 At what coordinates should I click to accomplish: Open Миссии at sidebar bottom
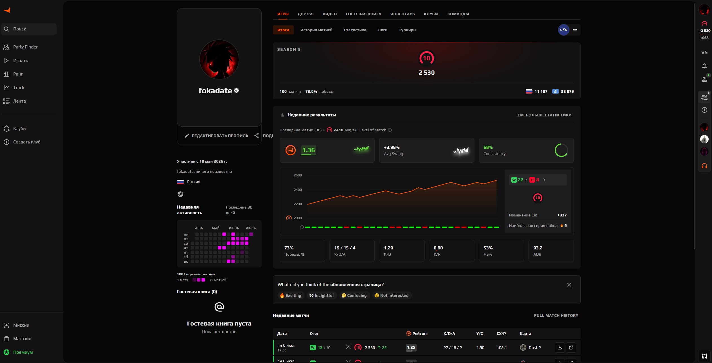28,325
